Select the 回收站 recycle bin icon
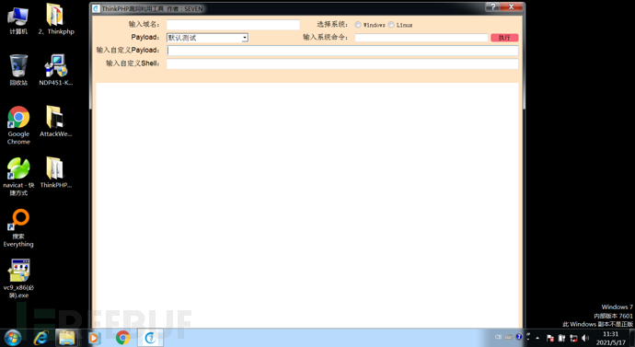This screenshot has height=347, width=635. (x=18, y=71)
